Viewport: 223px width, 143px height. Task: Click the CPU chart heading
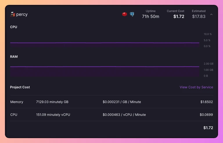pyautogui.click(x=14, y=27)
